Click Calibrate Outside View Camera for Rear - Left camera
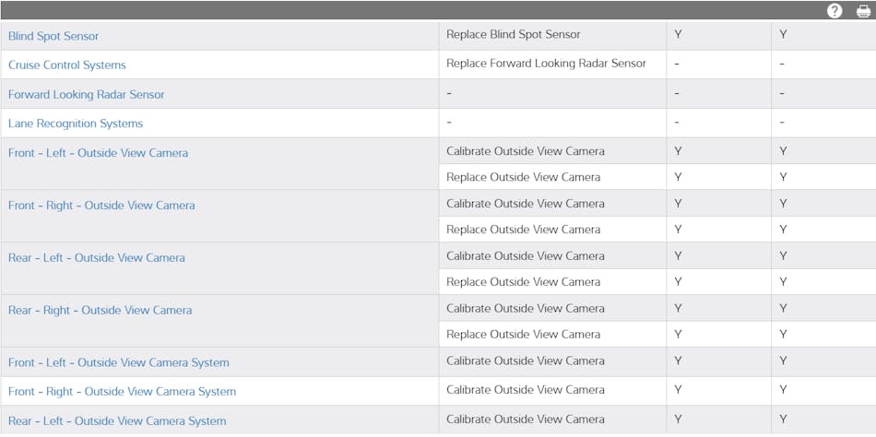The width and height of the screenshot is (876, 437). [526, 256]
